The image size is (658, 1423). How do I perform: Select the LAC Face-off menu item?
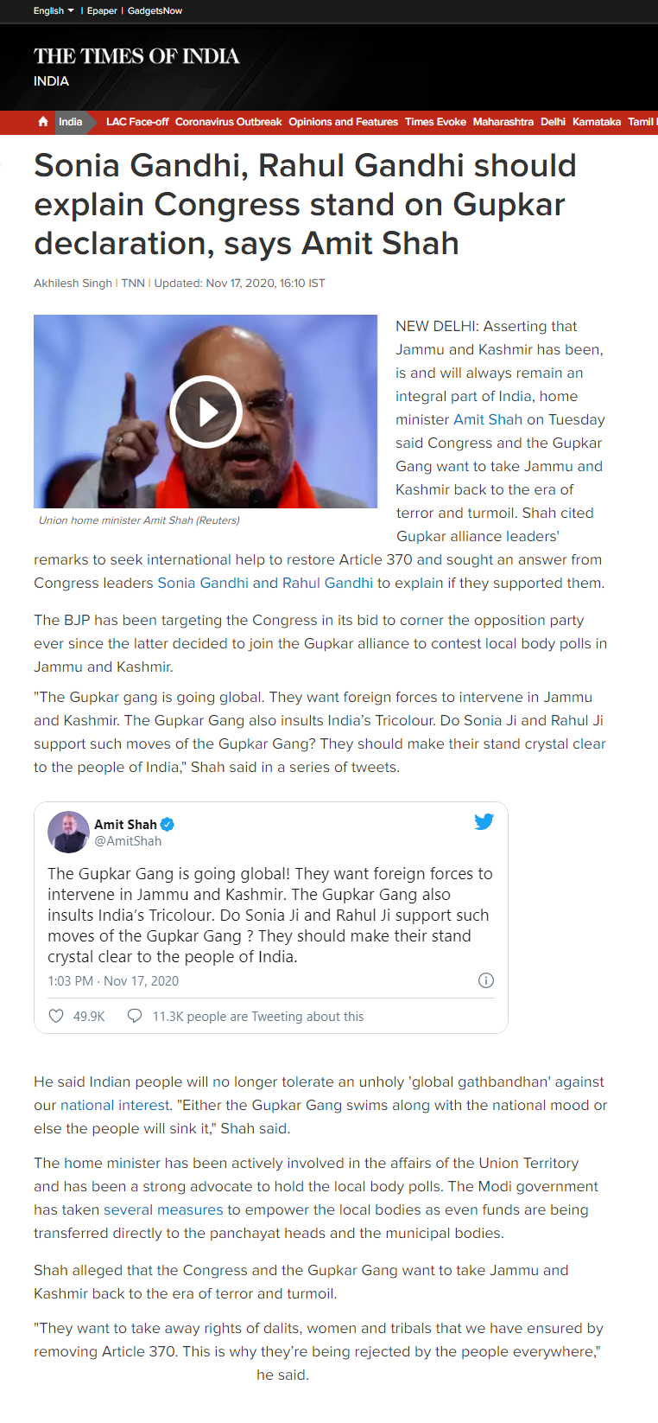coord(137,122)
